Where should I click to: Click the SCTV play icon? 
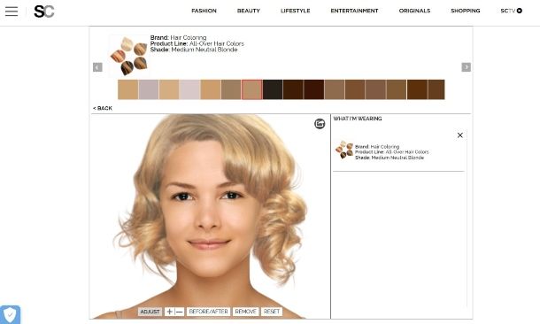pos(520,11)
